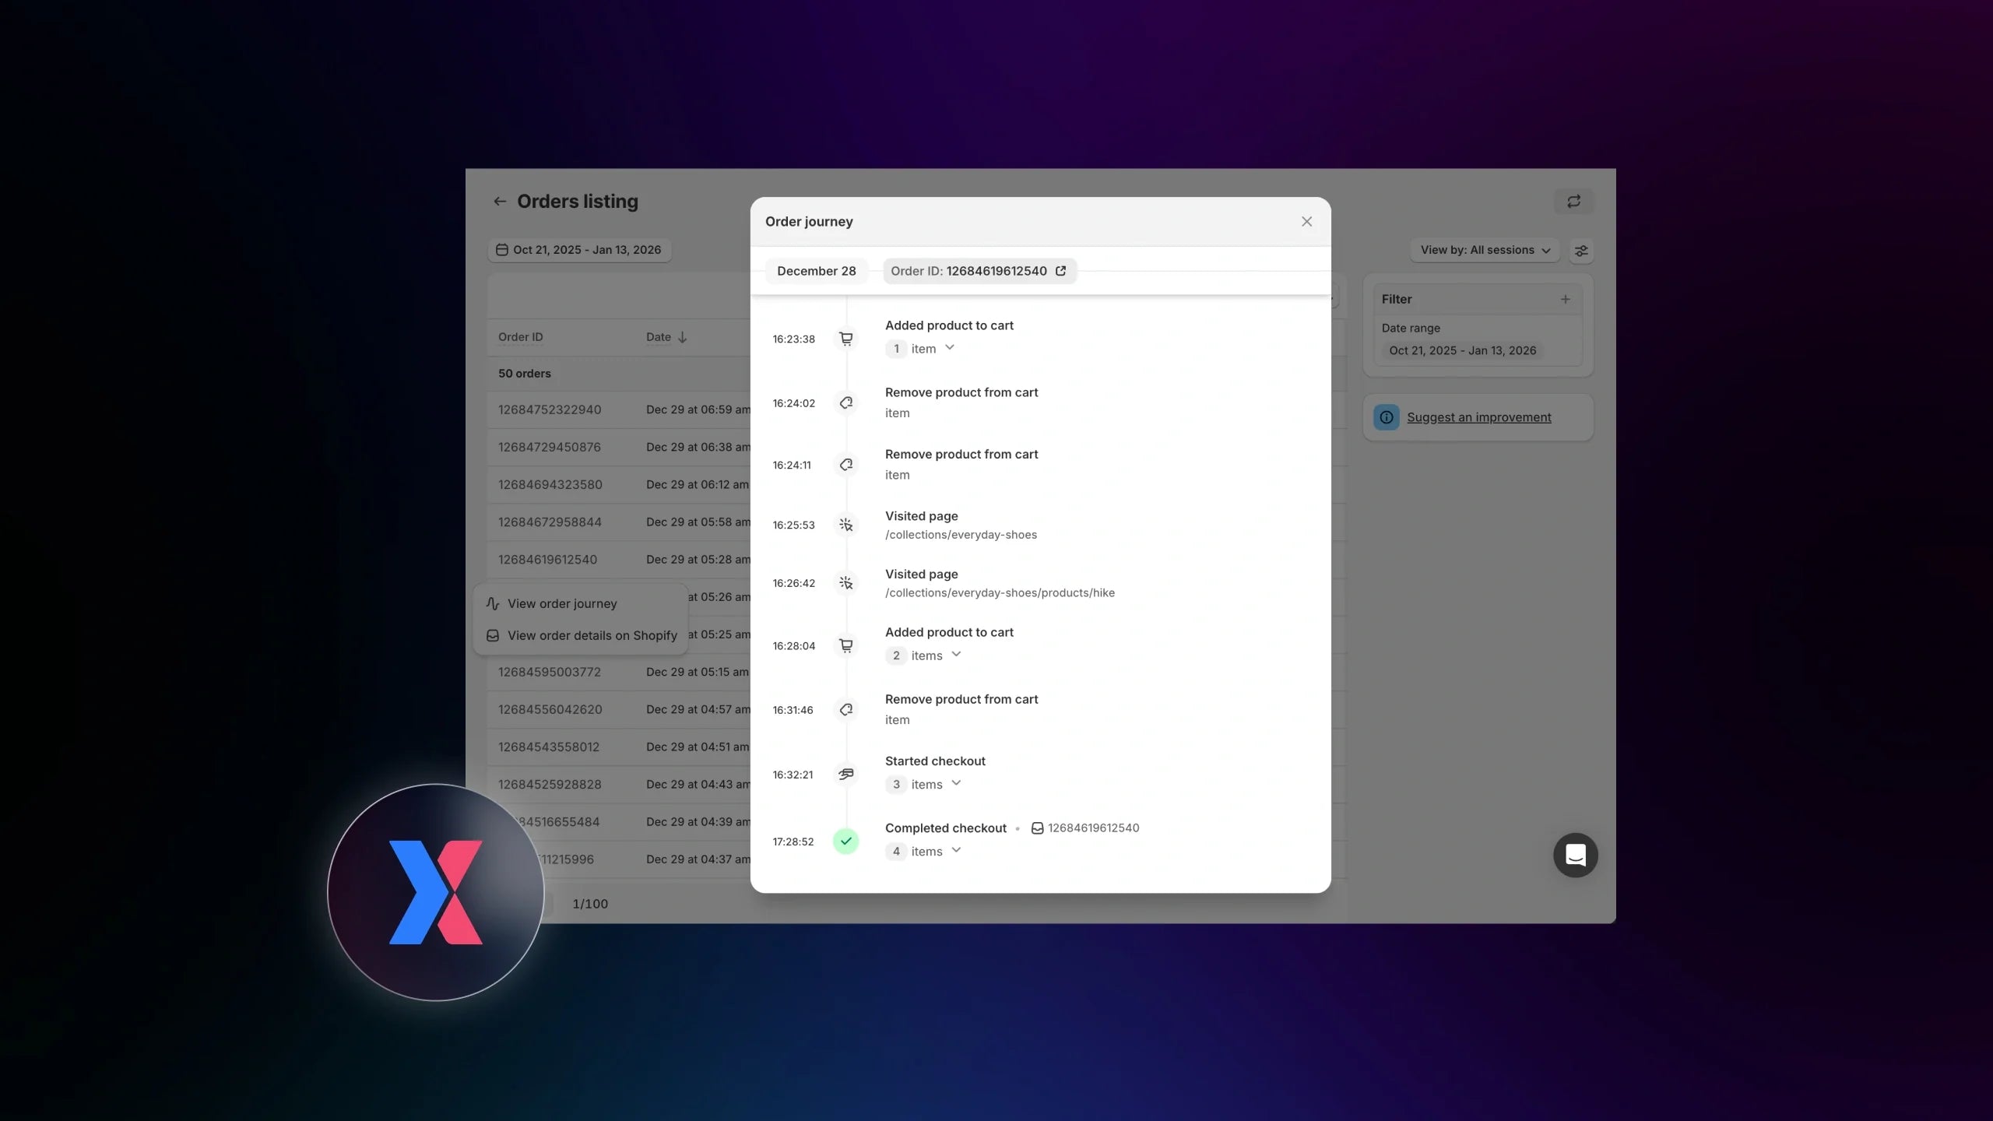1993x1121 pixels.
Task: Click the cart icon at 16:28:04
Action: tap(845, 645)
